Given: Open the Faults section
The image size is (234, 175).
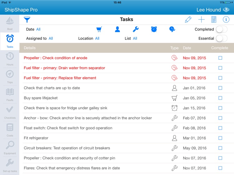Looking at the screenshot, I should pos(10,94).
